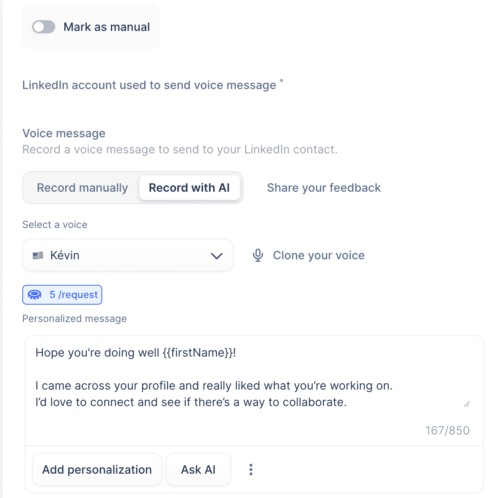Click the "Select a voice" field label
Screen dimensions: 498x498
click(x=55, y=225)
